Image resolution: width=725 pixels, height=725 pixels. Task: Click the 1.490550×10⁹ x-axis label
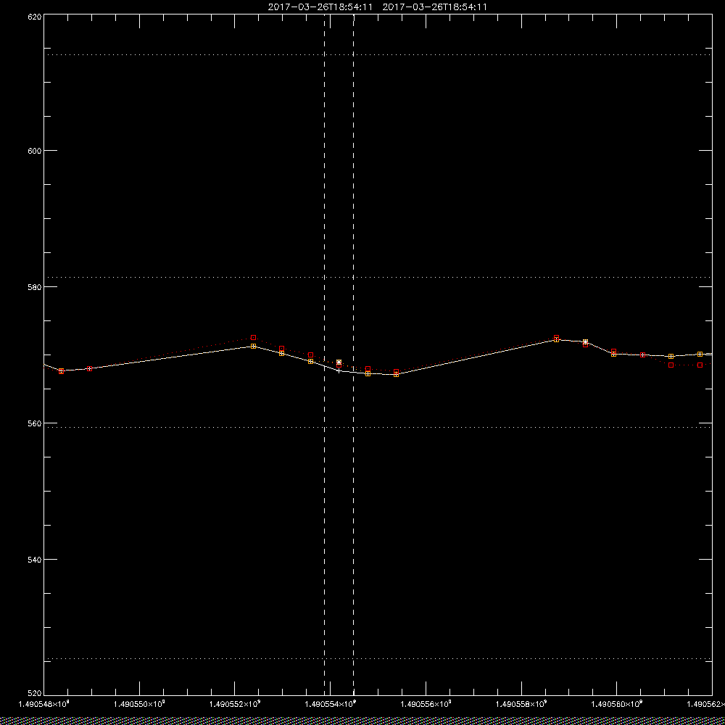pyautogui.click(x=140, y=704)
